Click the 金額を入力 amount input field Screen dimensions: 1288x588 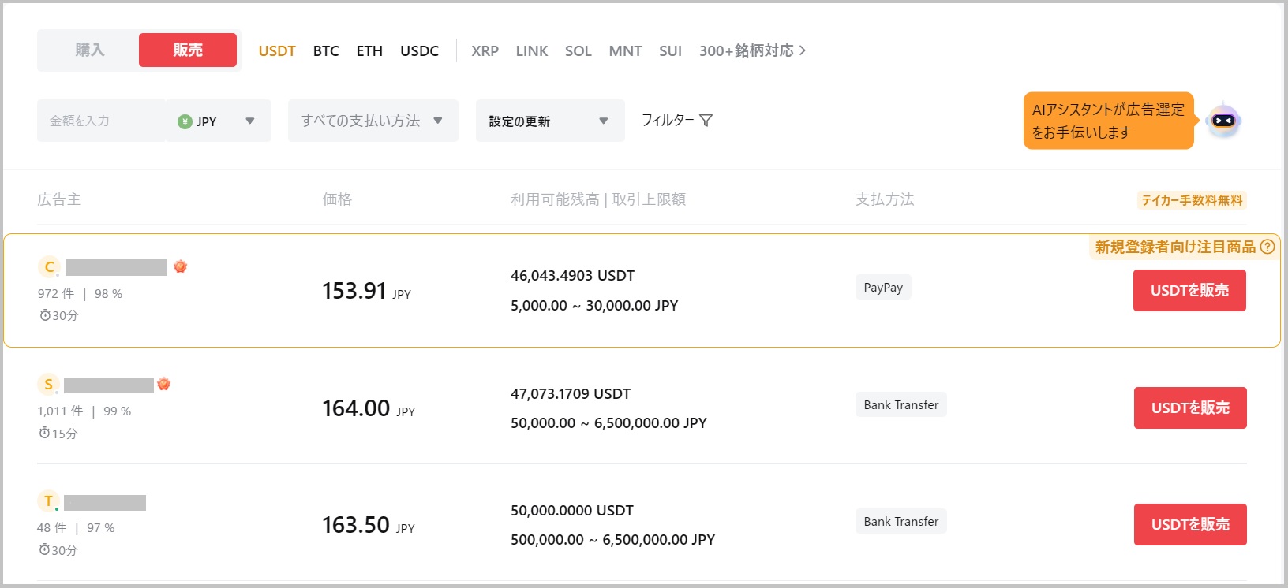(101, 121)
